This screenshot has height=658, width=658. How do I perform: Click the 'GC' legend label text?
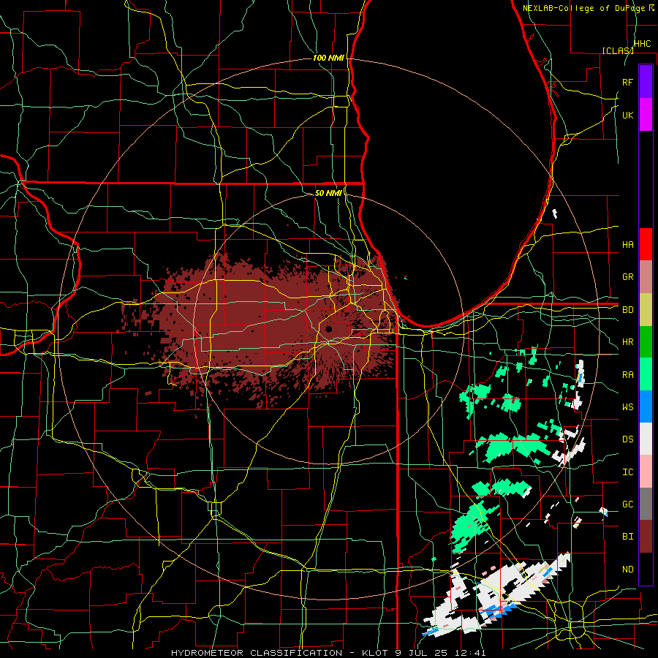(627, 504)
